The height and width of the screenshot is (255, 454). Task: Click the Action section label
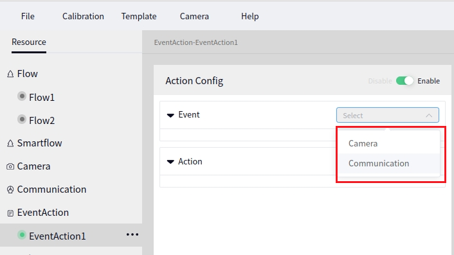[190, 161]
